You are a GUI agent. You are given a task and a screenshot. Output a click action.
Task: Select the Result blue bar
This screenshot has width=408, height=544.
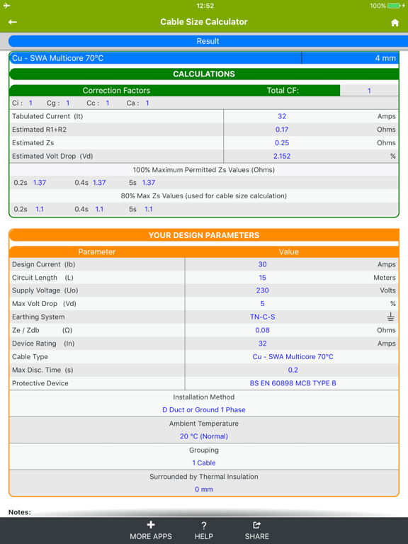(x=208, y=41)
